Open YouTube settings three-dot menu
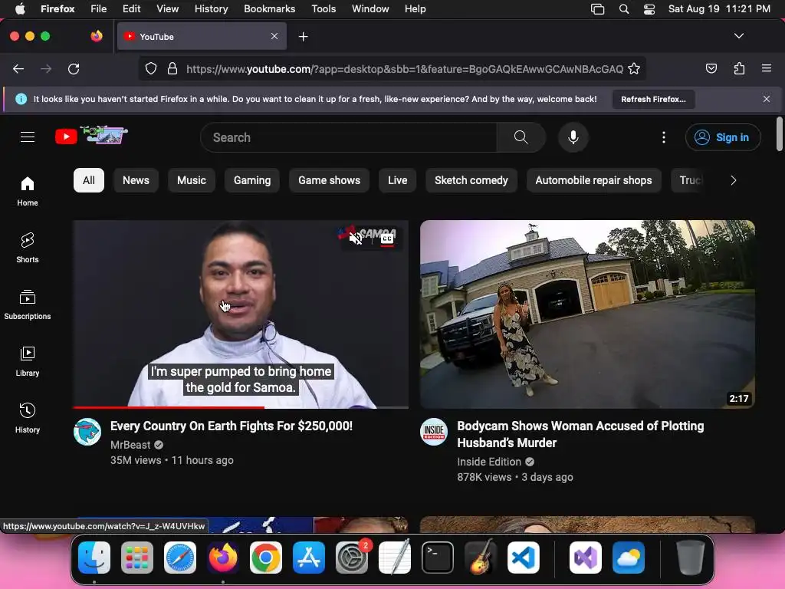 (x=664, y=137)
